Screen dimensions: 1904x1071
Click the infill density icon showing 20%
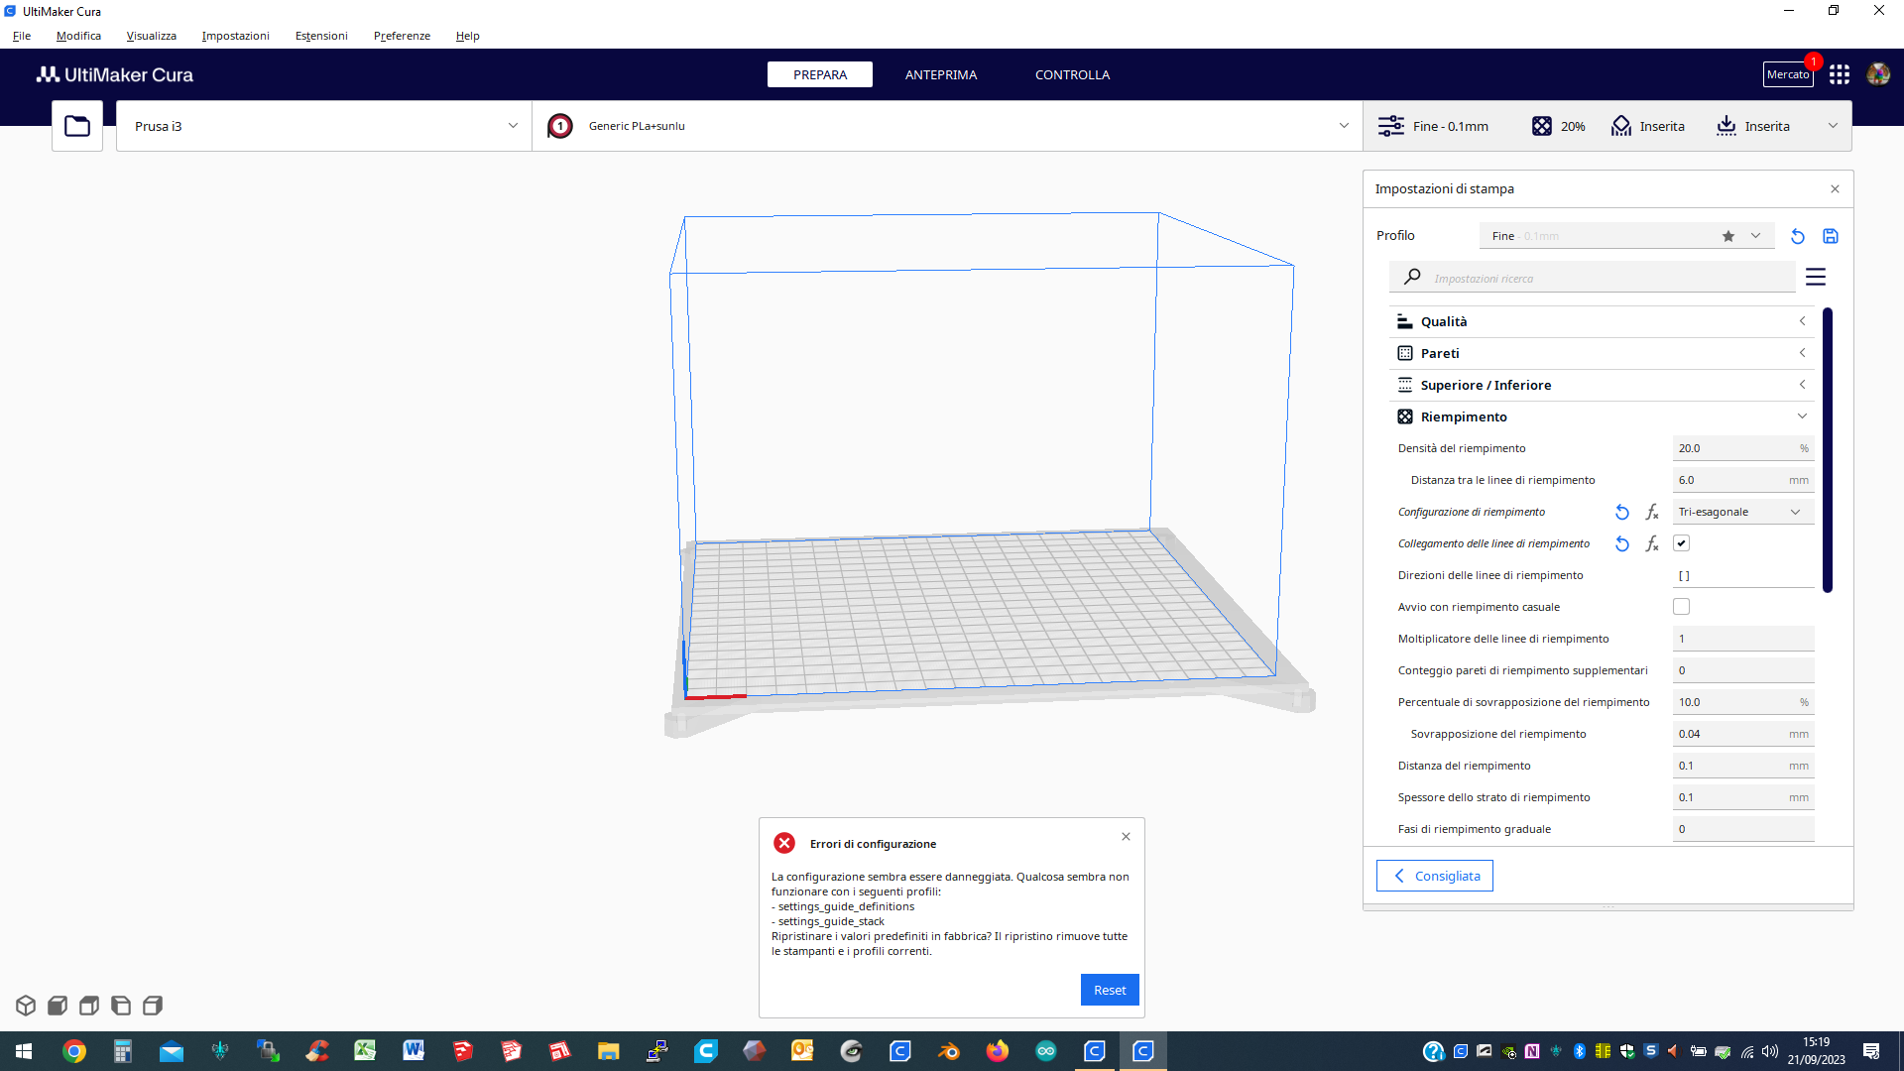(x=1542, y=126)
